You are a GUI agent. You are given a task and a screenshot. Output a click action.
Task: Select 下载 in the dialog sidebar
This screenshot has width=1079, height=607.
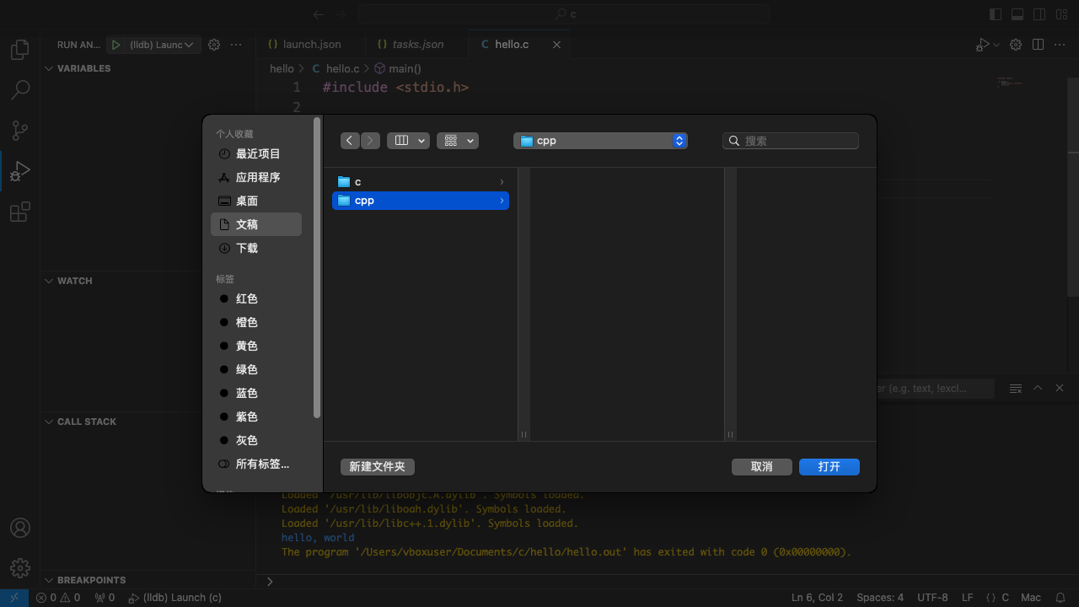[x=256, y=248]
